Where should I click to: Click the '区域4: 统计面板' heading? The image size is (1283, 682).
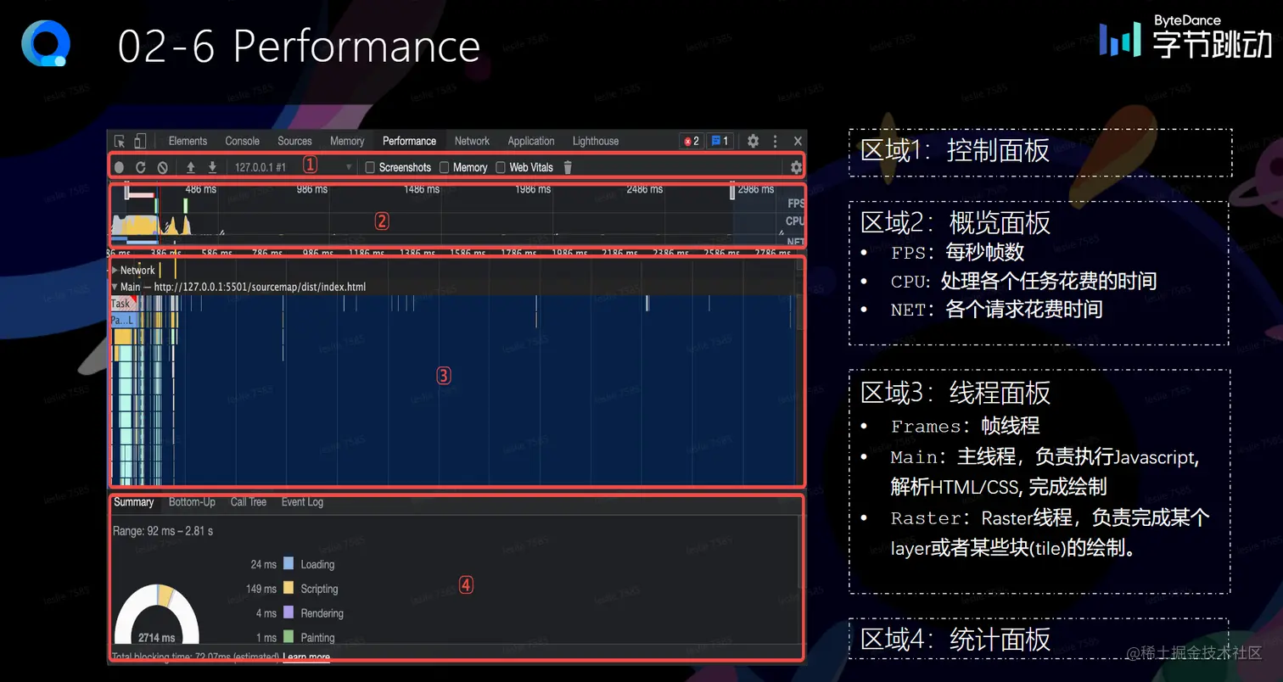pyautogui.click(x=955, y=639)
